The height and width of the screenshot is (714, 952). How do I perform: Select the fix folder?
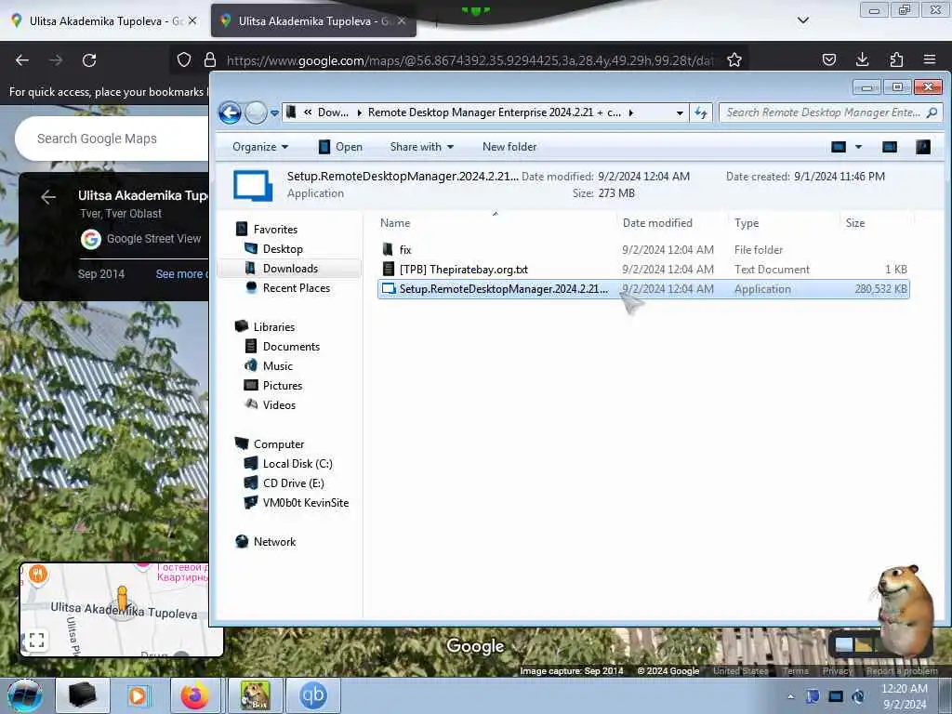405,249
